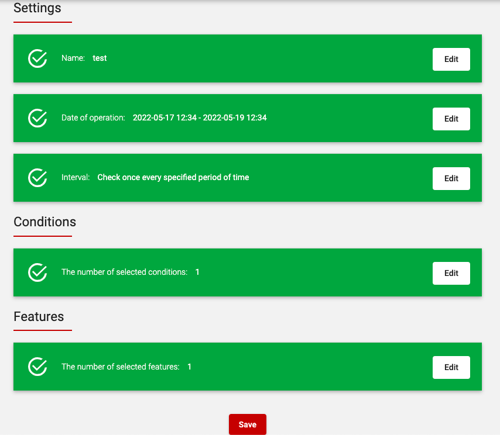Click the "Date of operation:" label

(93, 118)
